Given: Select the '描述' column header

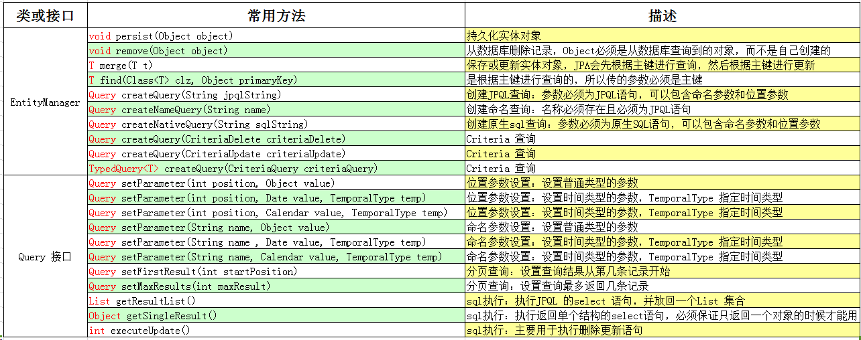Looking at the screenshot, I should point(663,16).
